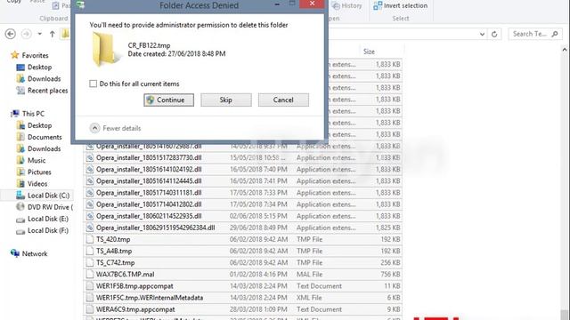Click the History ribbon button
Image resolution: width=570 pixels, height=320 pixels.
[x=346, y=6]
